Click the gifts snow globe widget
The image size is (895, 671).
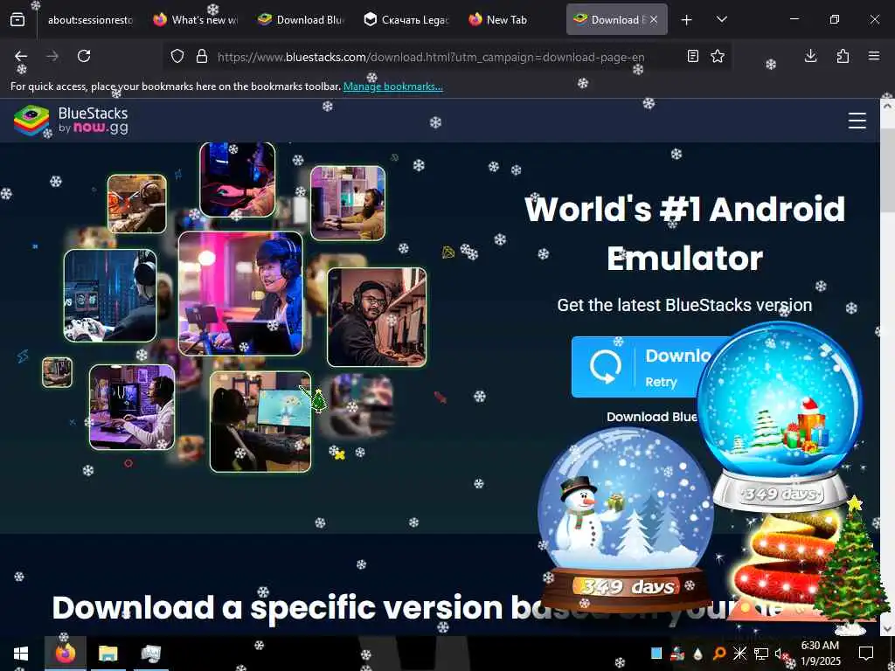[780, 417]
